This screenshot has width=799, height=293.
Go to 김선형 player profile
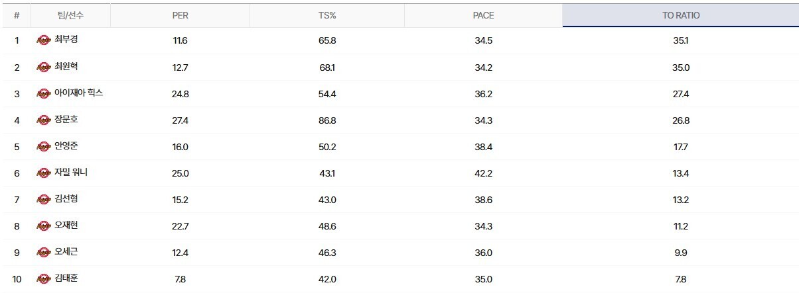[x=67, y=199]
